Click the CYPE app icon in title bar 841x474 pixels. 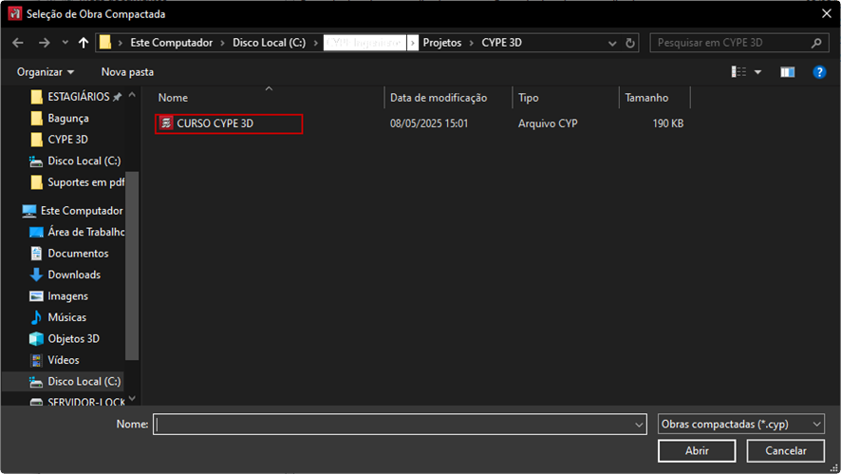click(14, 14)
